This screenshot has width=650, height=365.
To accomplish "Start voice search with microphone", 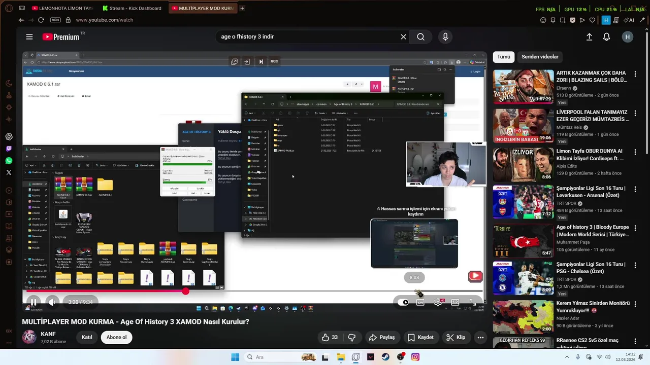I will [445, 37].
